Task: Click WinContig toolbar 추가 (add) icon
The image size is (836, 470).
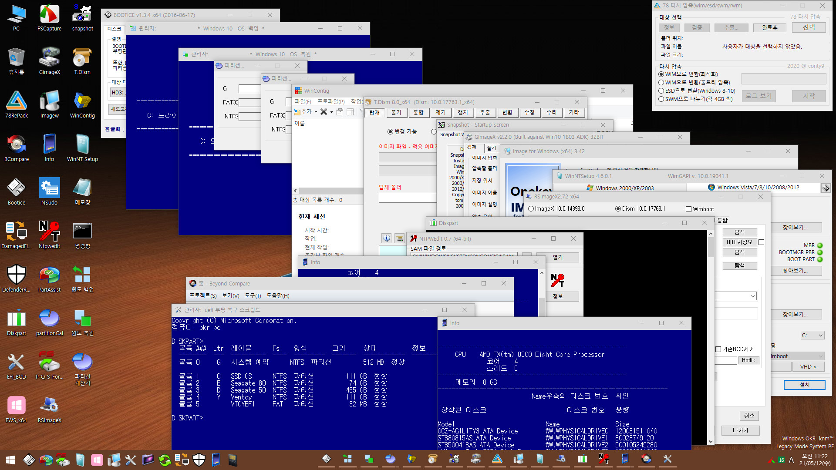Action: click(x=303, y=112)
